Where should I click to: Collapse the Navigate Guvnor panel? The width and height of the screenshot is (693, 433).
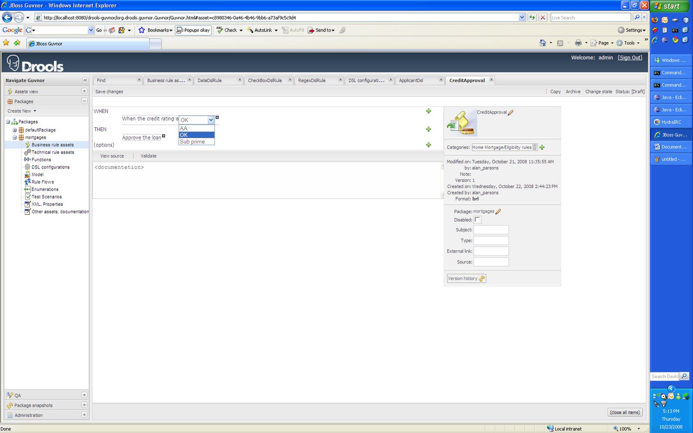(x=85, y=80)
